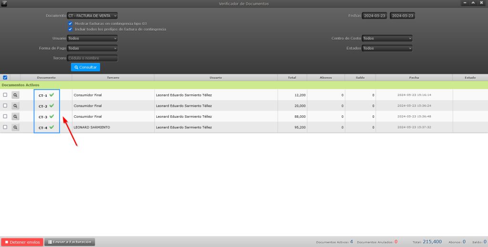488x247 pixels.
Task: Click the app logo icon in title bar
Action: (4, 4)
